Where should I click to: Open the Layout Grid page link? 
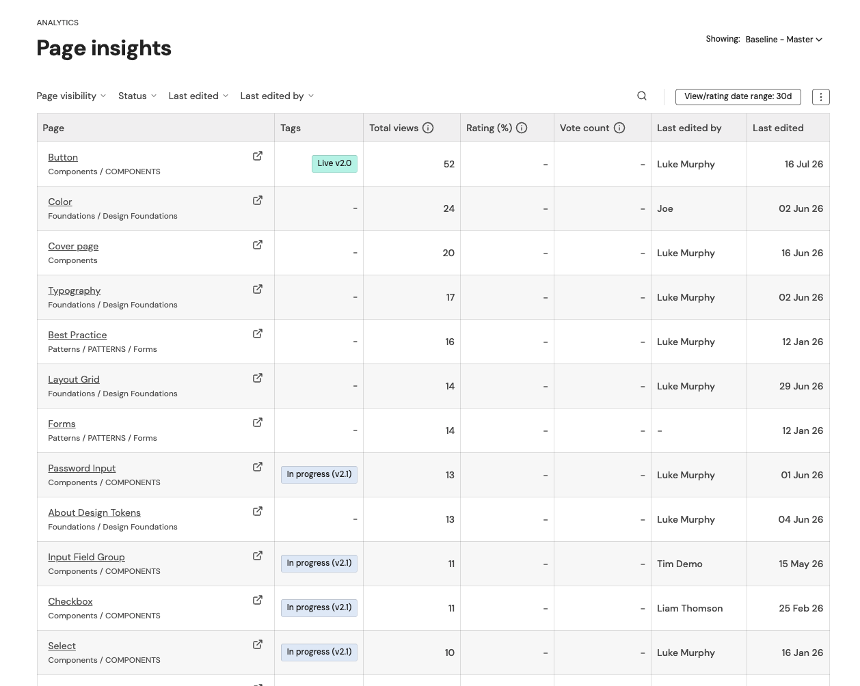pyautogui.click(x=74, y=379)
